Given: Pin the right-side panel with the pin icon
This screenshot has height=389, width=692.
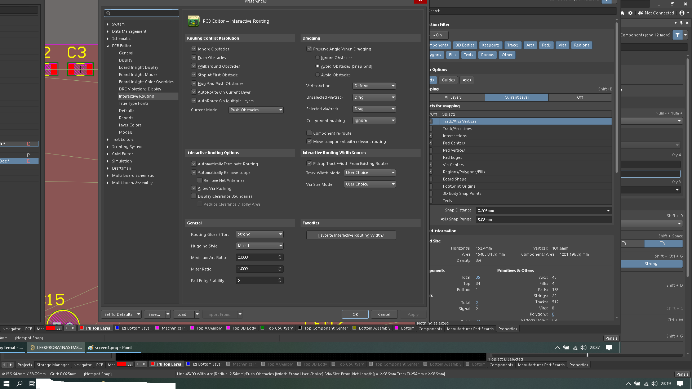Looking at the screenshot, I should tap(681, 23).
